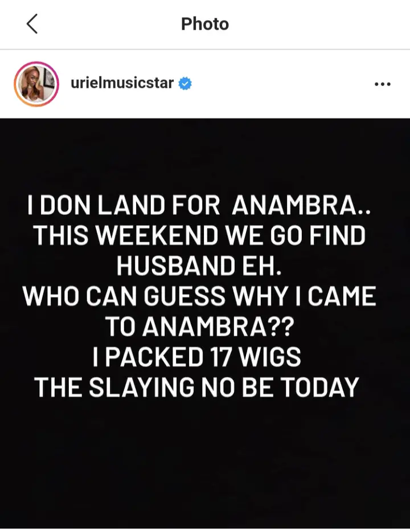The height and width of the screenshot is (530, 410).
Task: Tap the line 'I DON LAND FOR ANAMBRA..'
Action: click(x=199, y=206)
